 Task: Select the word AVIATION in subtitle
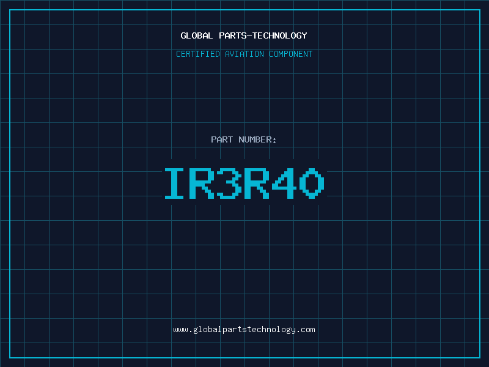click(244, 54)
